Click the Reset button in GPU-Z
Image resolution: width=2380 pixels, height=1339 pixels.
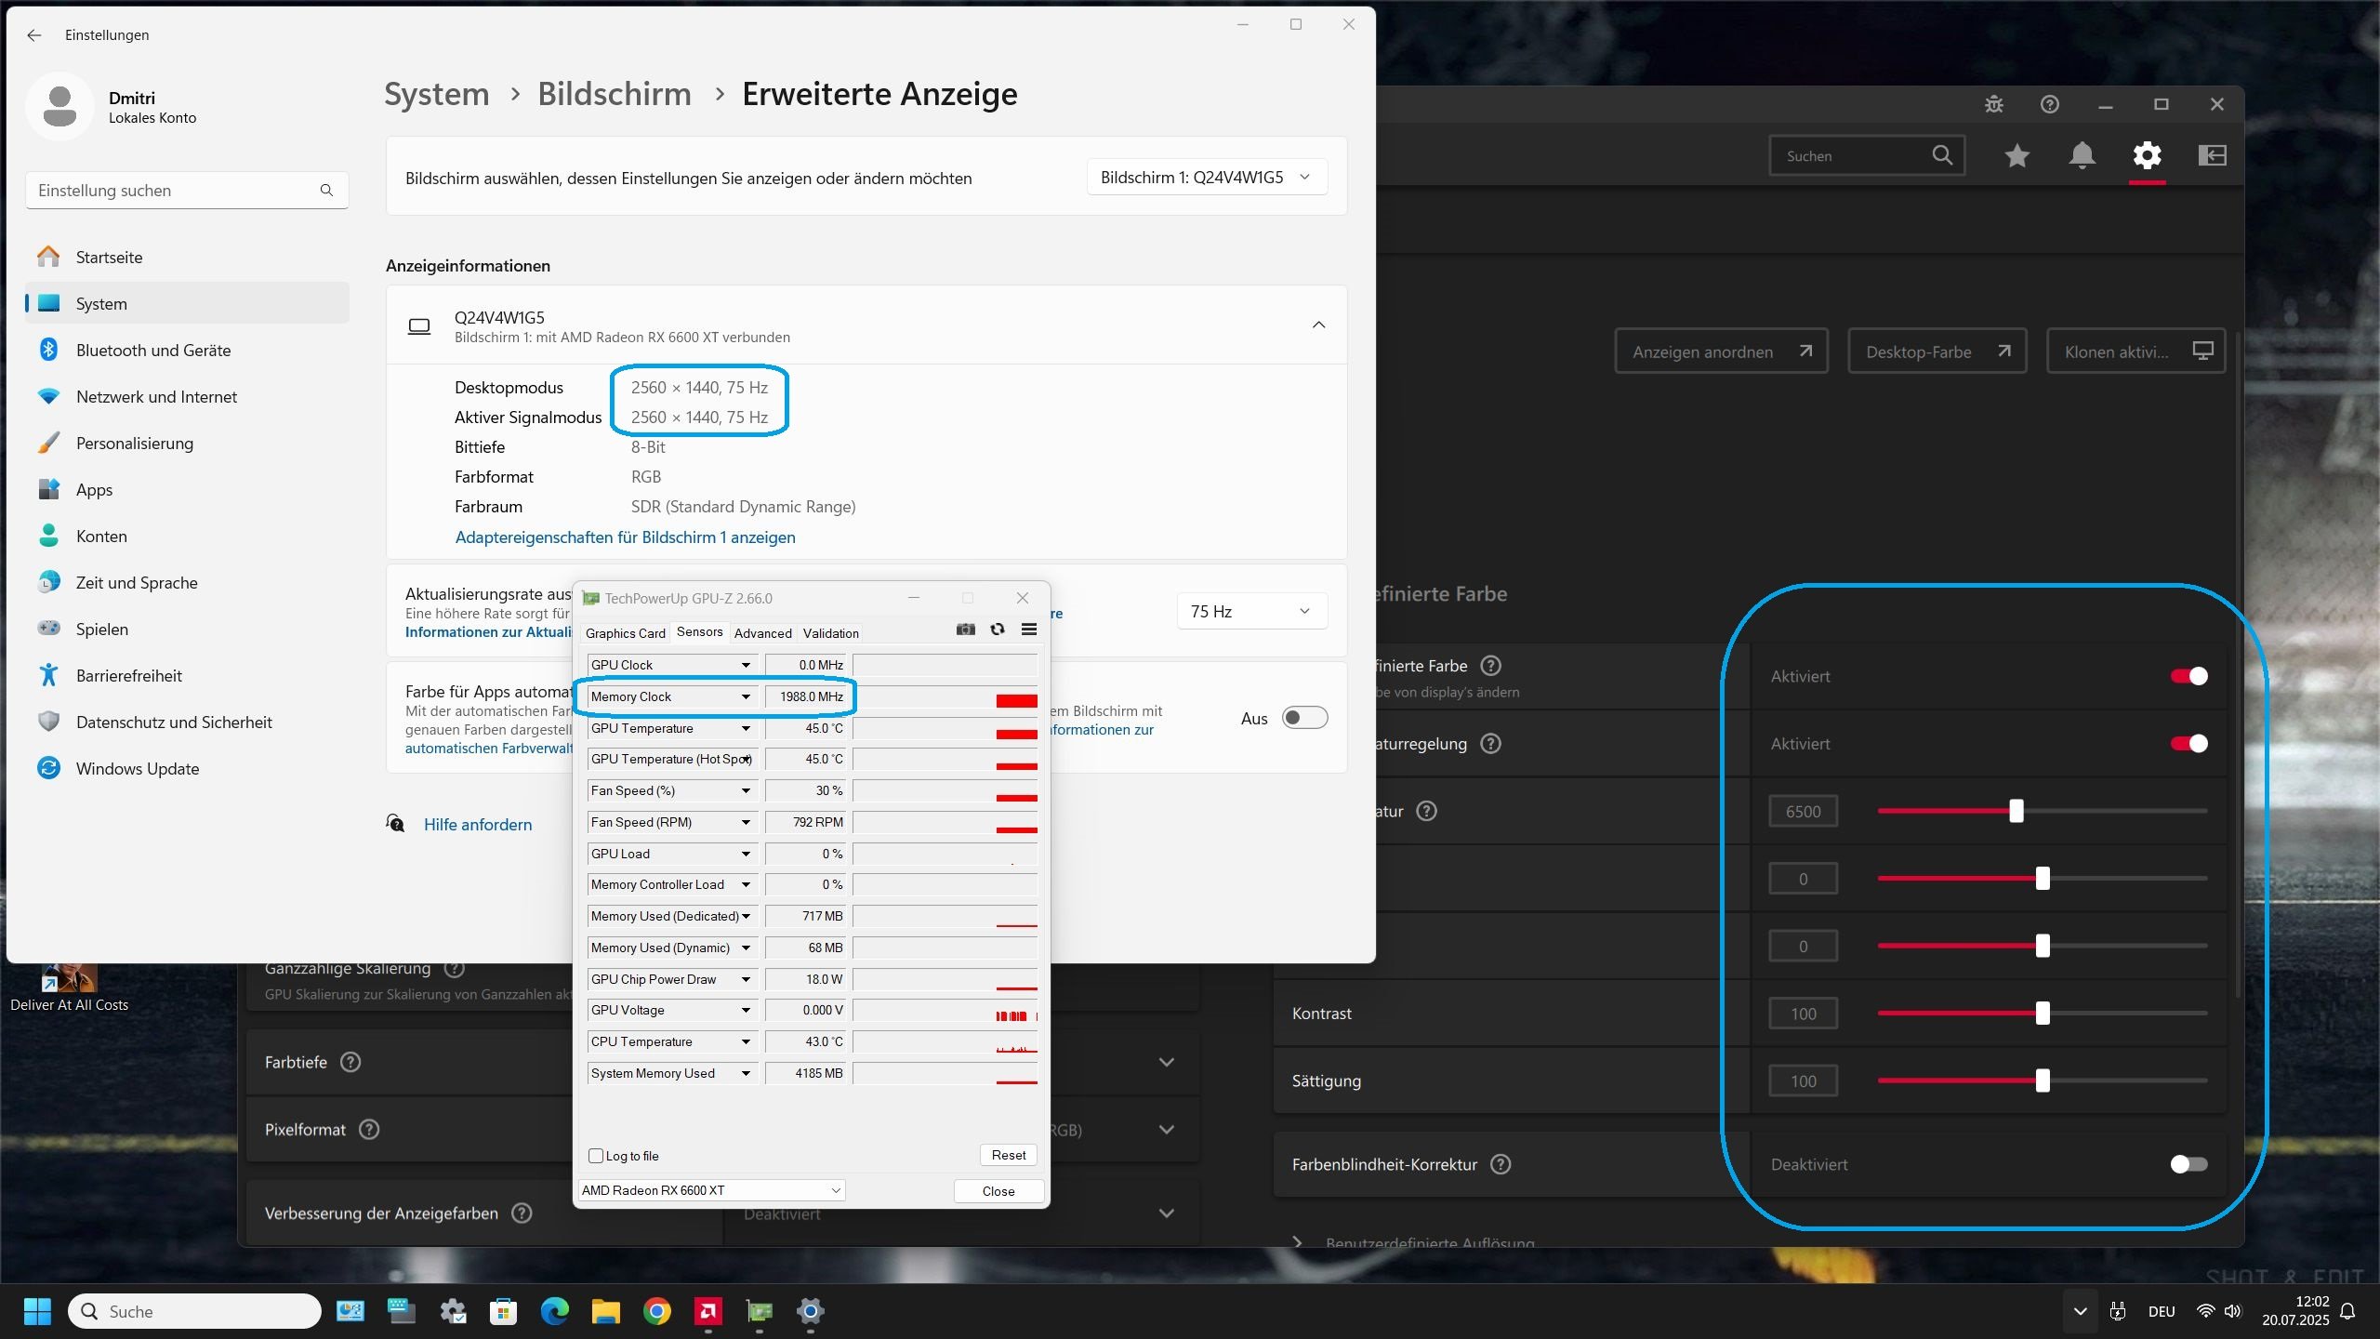(x=1008, y=1155)
